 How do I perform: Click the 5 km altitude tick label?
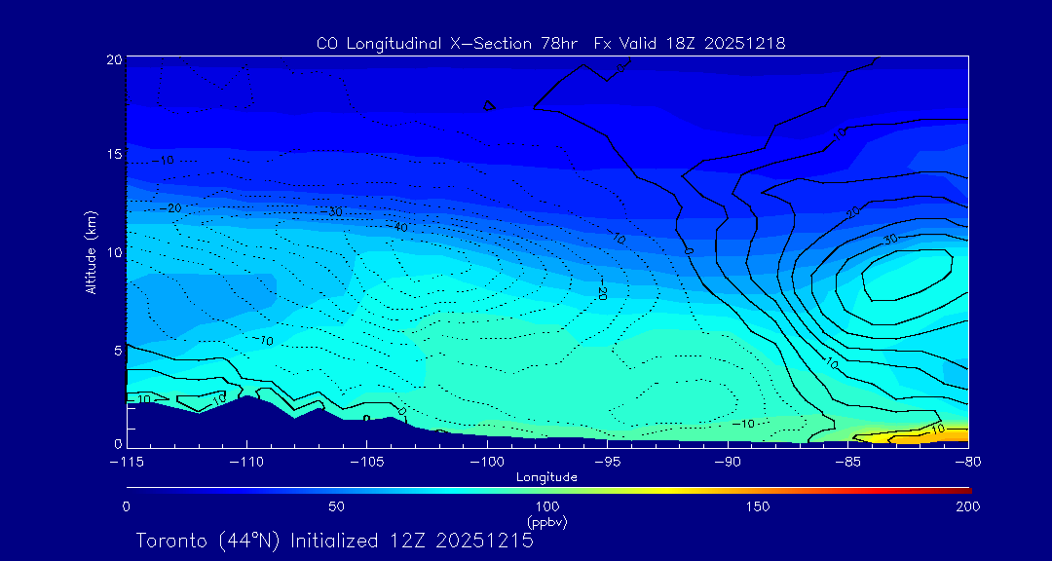tap(117, 349)
